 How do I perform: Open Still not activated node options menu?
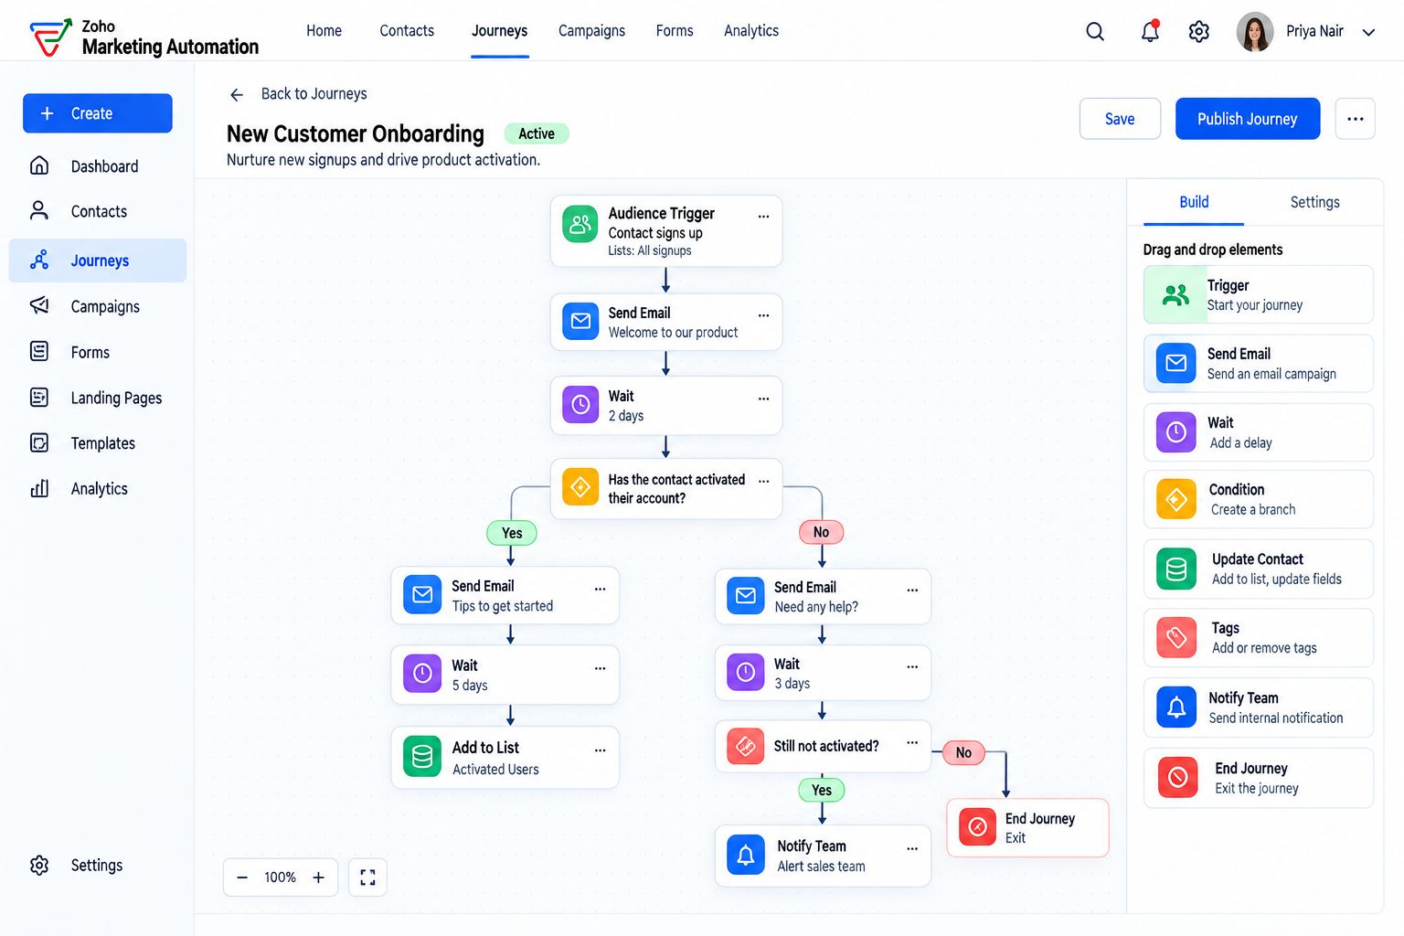click(911, 743)
